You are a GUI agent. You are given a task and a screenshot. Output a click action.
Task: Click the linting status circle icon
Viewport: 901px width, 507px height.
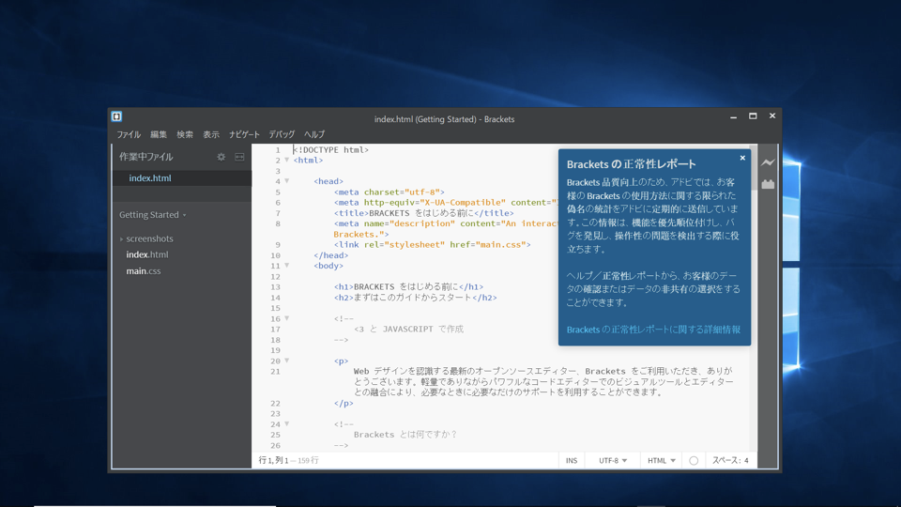tap(694, 460)
